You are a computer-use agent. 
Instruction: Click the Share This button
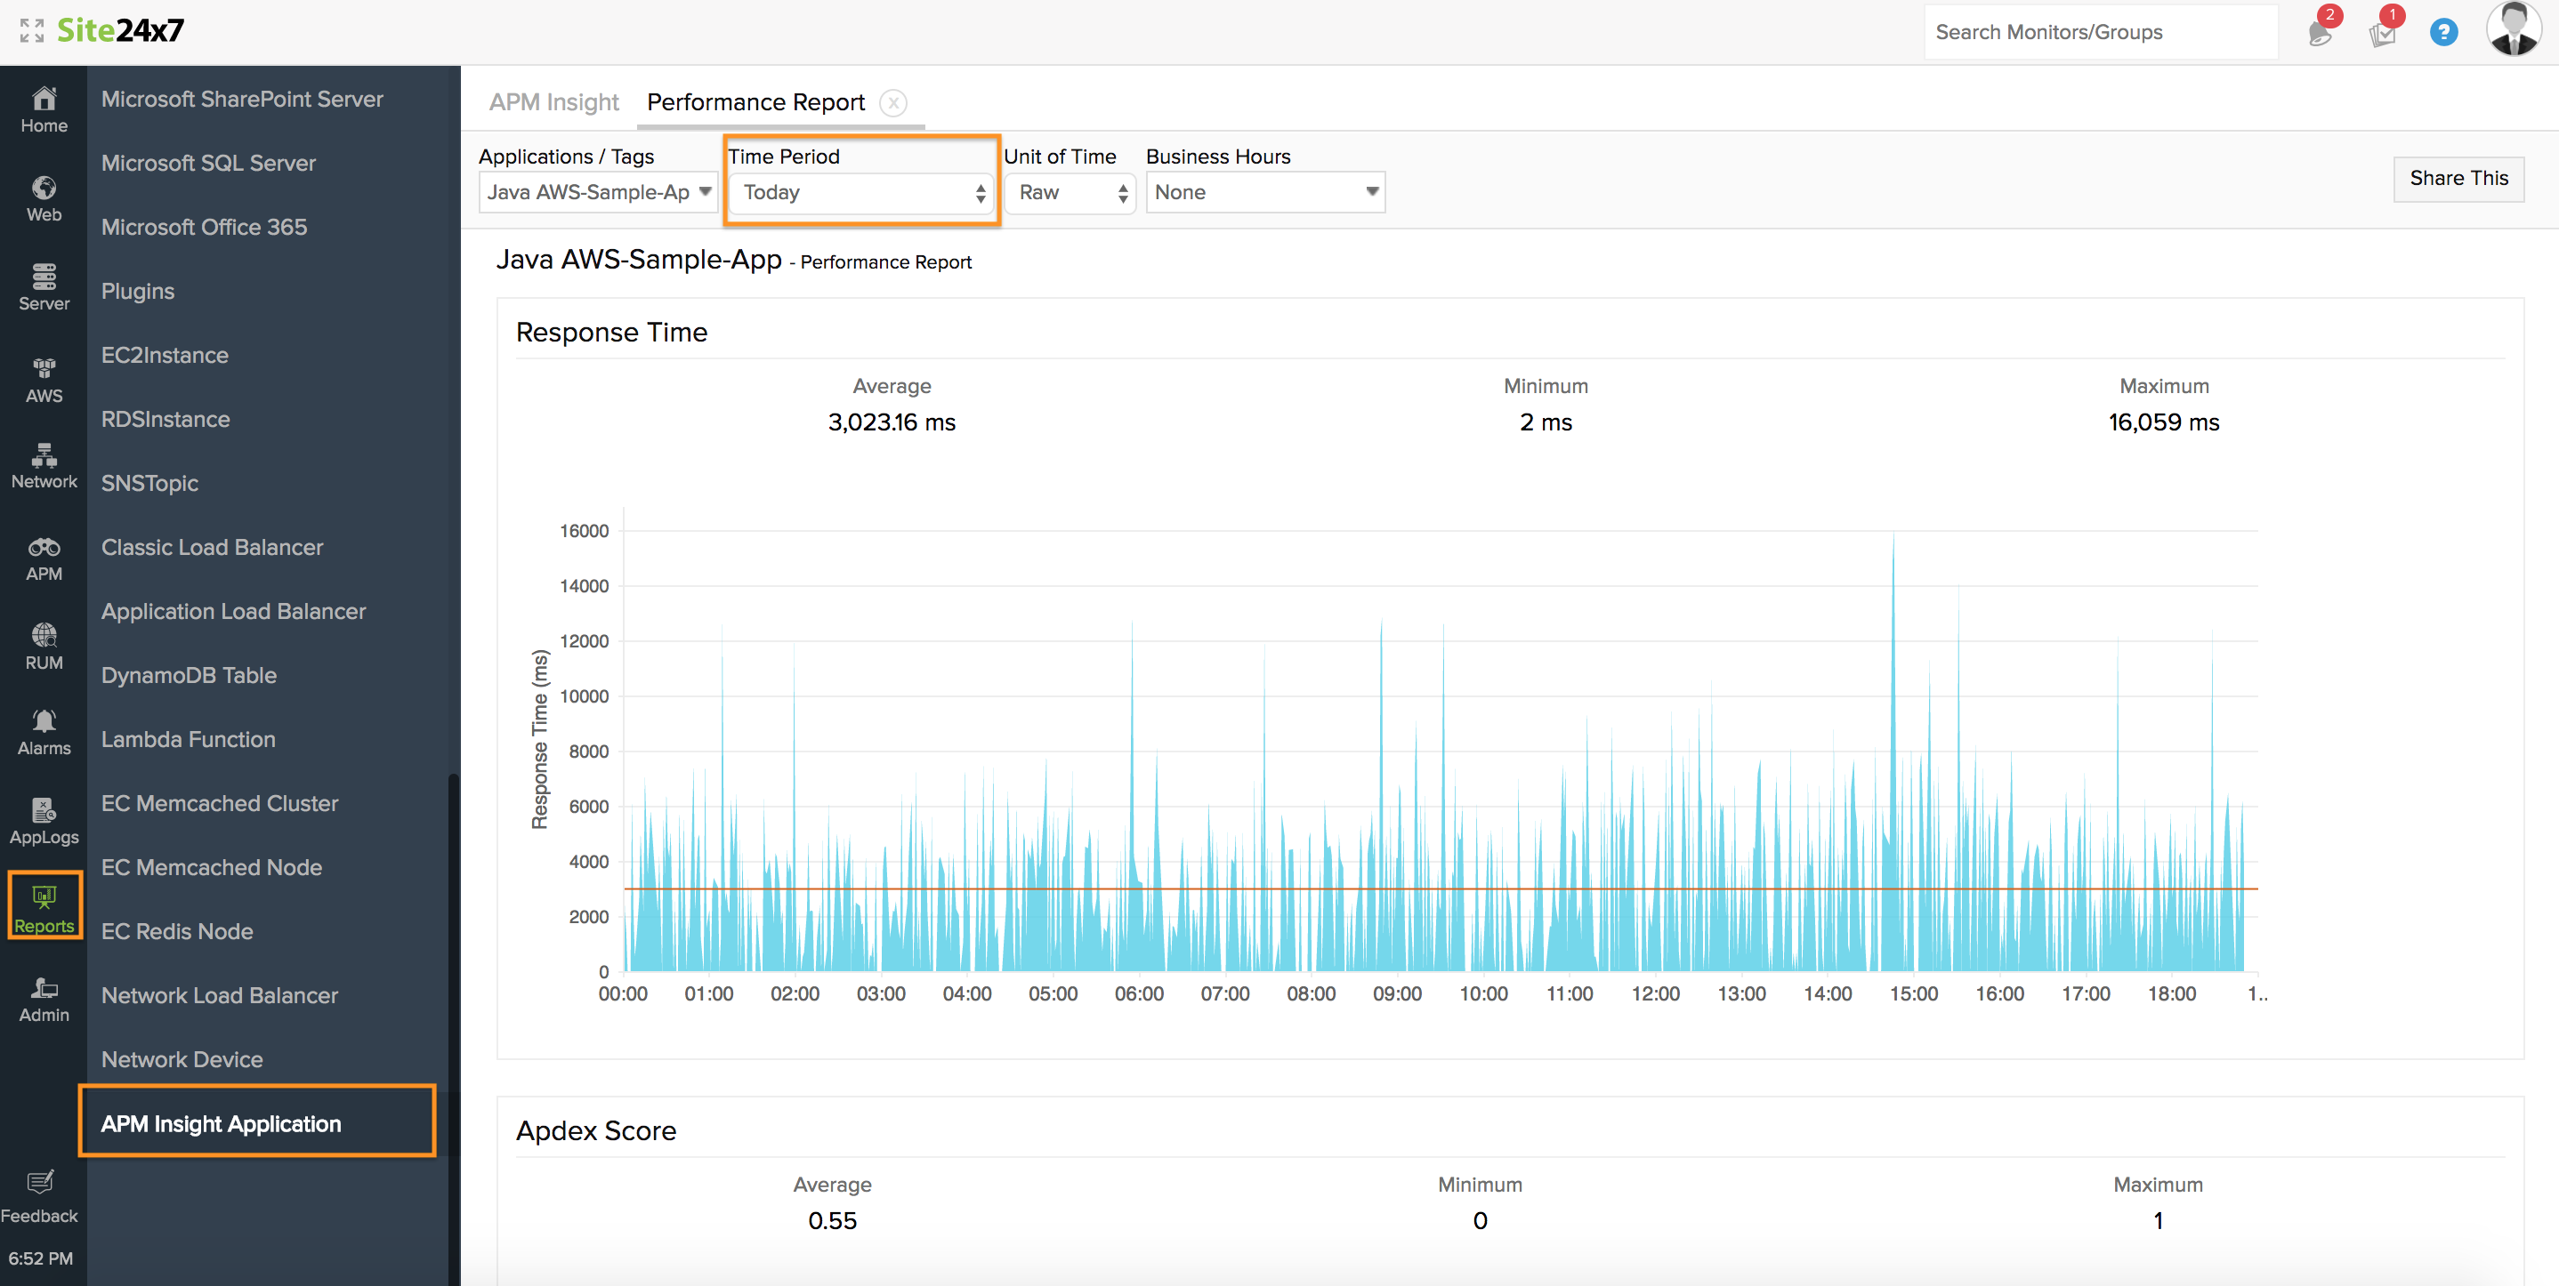(2458, 179)
